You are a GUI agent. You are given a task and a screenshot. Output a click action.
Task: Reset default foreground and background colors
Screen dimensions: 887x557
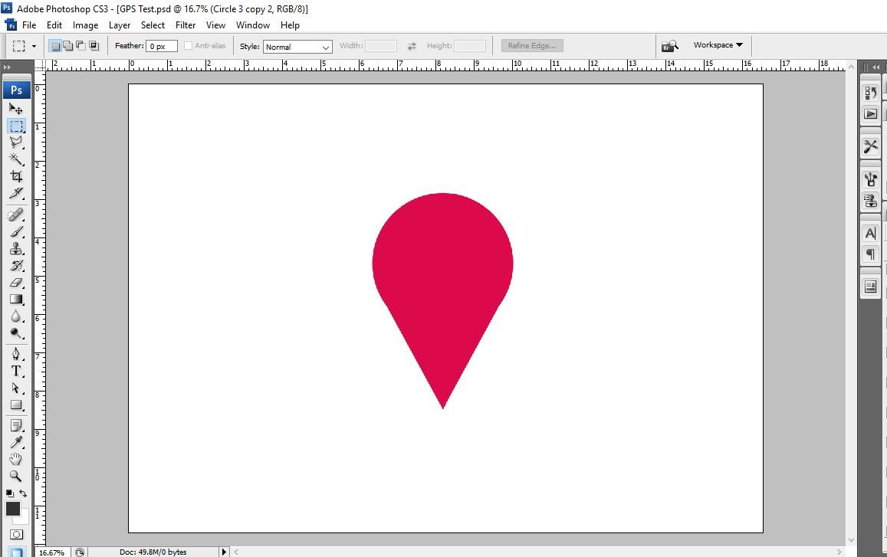(x=10, y=493)
